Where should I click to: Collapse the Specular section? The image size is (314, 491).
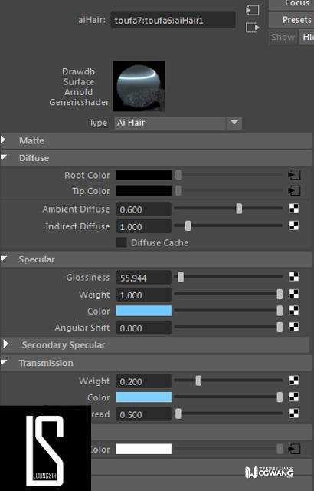coord(4,259)
